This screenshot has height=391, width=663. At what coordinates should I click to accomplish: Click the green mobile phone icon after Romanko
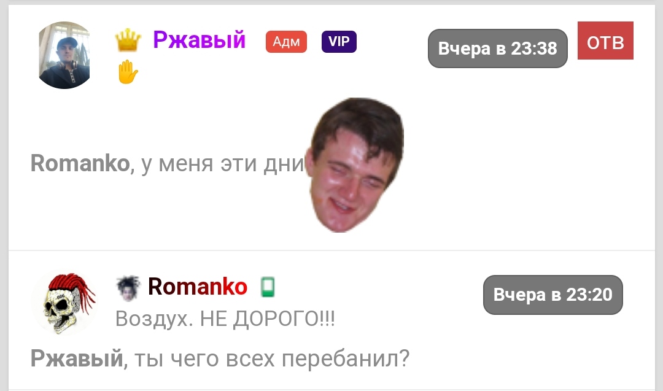[x=268, y=287]
